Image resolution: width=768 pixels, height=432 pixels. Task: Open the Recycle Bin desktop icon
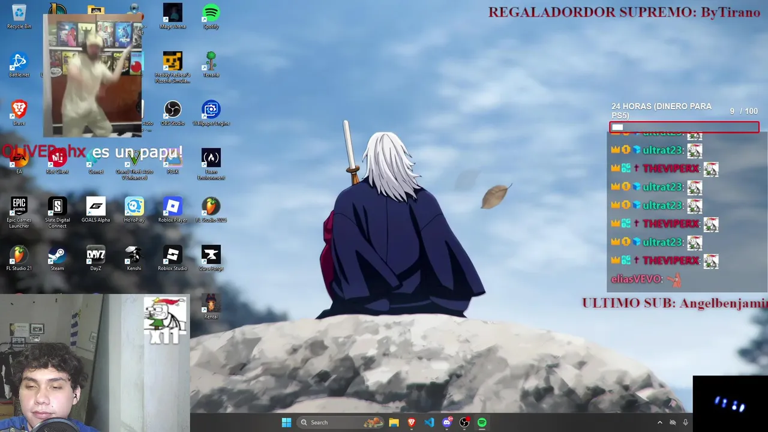click(19, 16)
